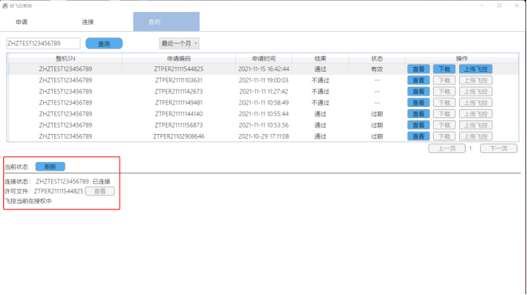This screenshot has width=527, height=295.
Task: Click the 申请时间 column header
Action: [x=264, y=58]
